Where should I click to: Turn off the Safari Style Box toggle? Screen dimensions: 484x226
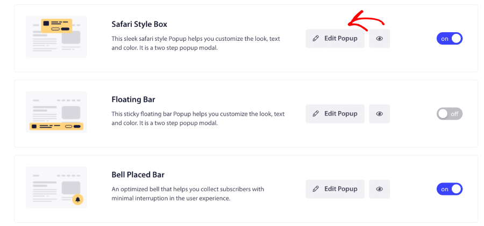(450, 39)
